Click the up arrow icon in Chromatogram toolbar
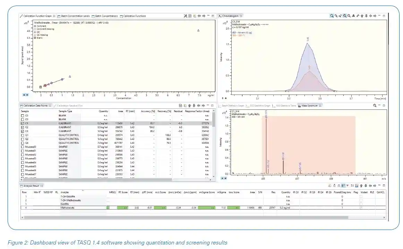The height and width of the screenshot is (249, 403). (x=362, y=16)
